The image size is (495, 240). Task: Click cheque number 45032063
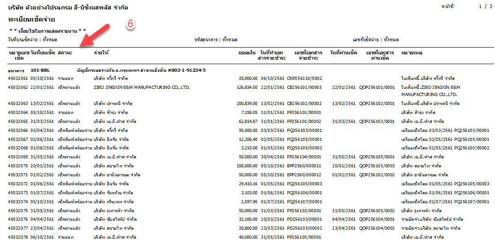tap(18, 104)
